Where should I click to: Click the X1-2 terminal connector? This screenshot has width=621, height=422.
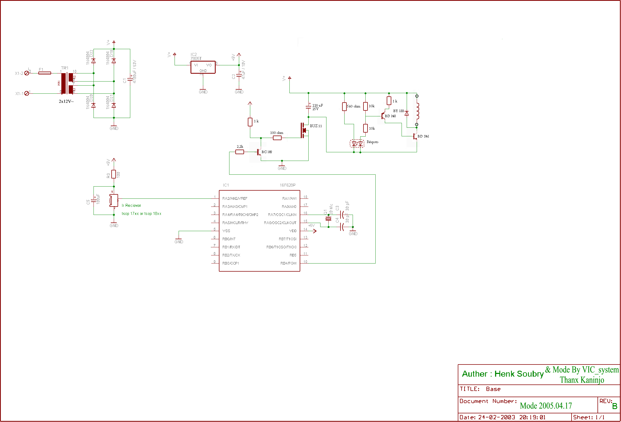tap(26, 73)
